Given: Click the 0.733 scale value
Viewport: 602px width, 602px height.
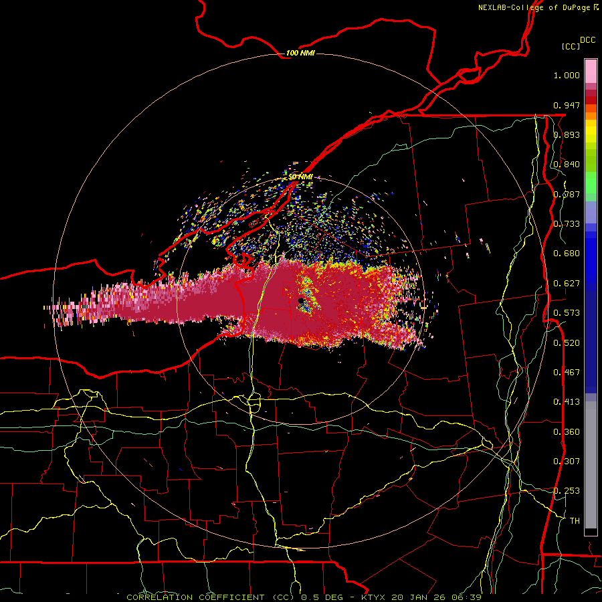Looking at the screenshot, I should tap(567, 224).
